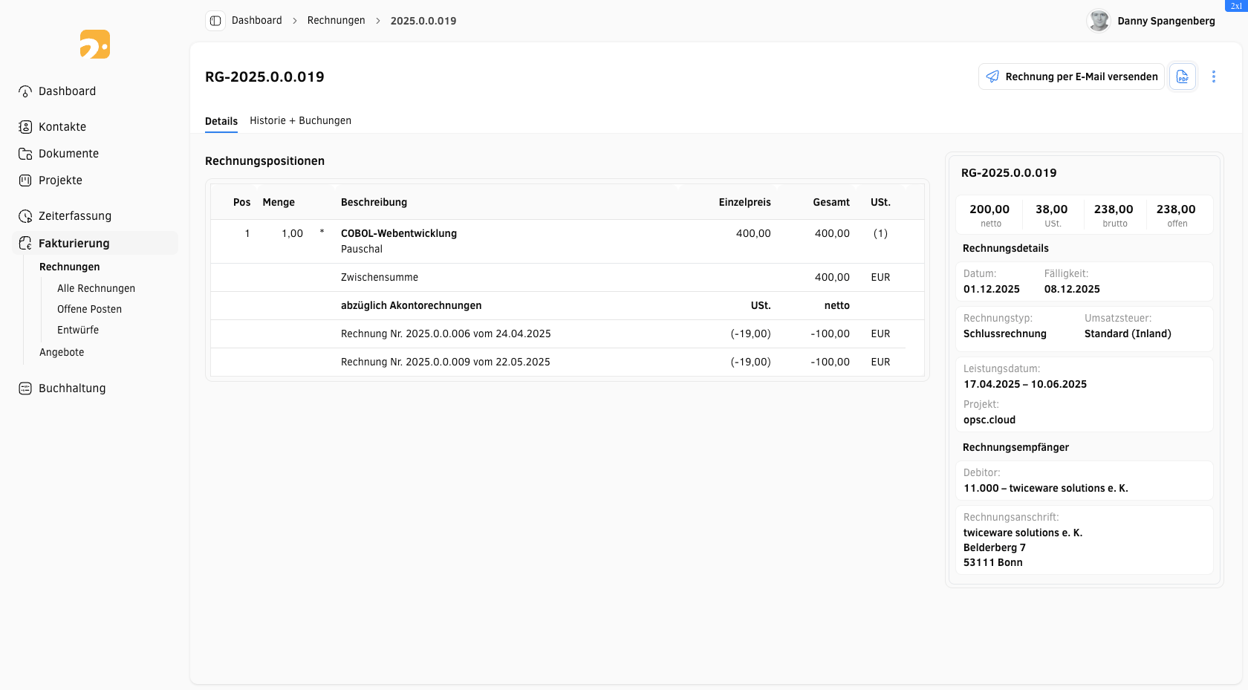Select the Fakturierung invoice icon
This screenshot has width=1248, height=690.
click(x=26, y=242)
